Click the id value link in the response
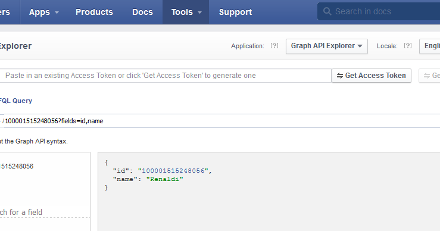The height and width of the screenshot is (231, 440). click(173, 171)
